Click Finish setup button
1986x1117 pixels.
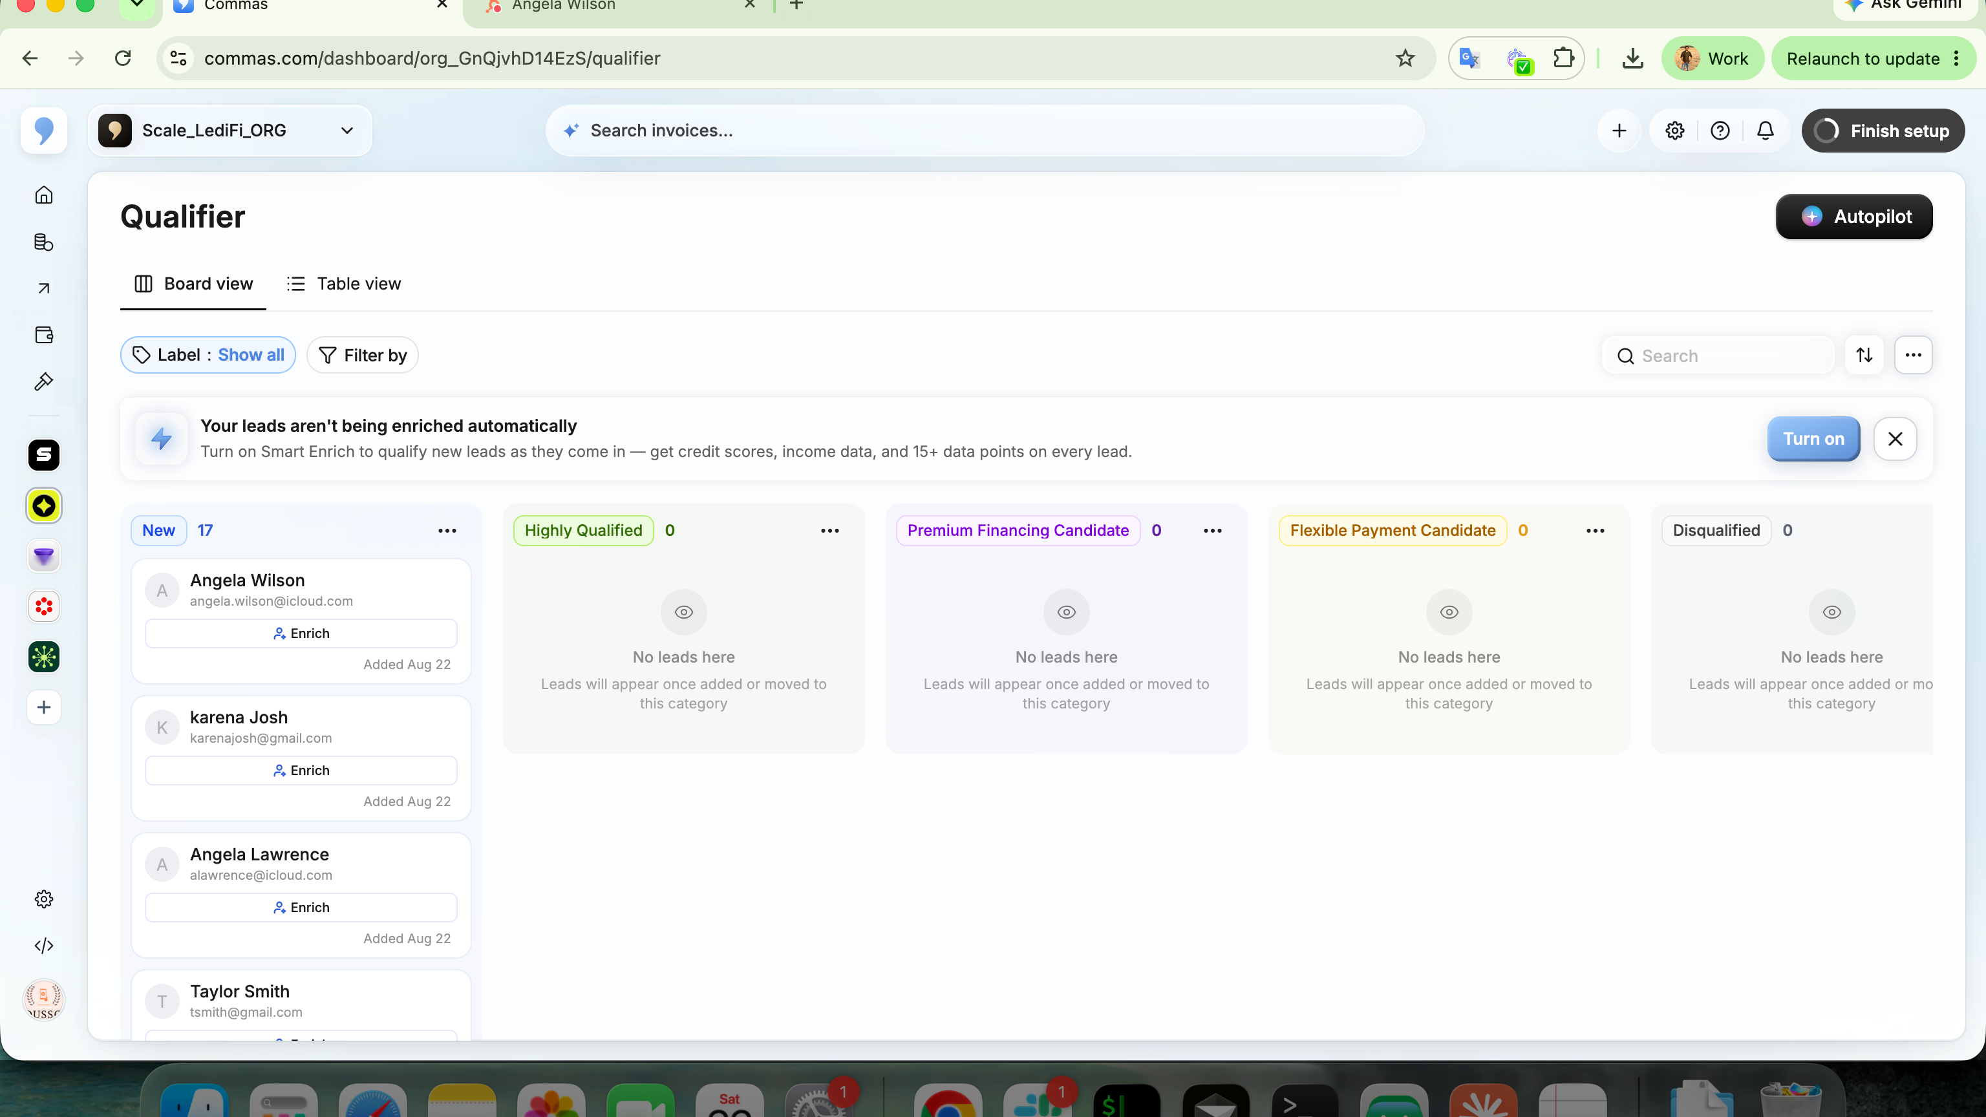1883,131
